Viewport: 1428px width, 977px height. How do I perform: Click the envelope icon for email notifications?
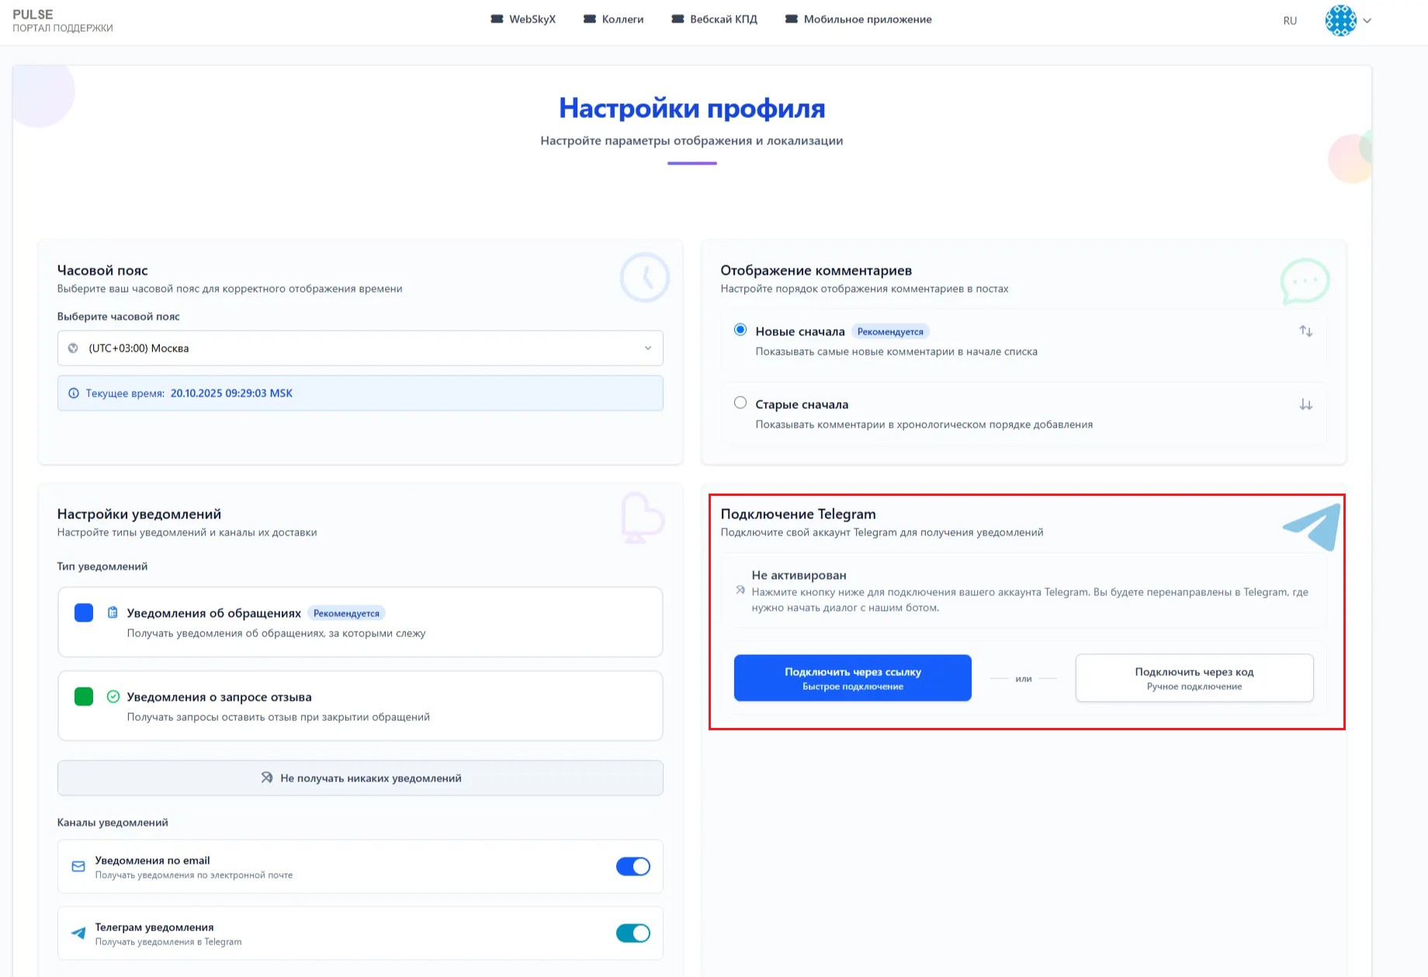(78, 867)
